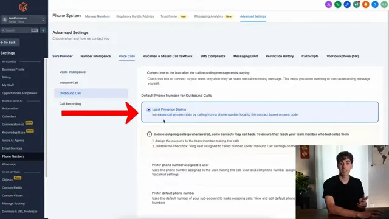Click the Go Back button
This screenshot has height=219, width=389.
coord(10,43)
